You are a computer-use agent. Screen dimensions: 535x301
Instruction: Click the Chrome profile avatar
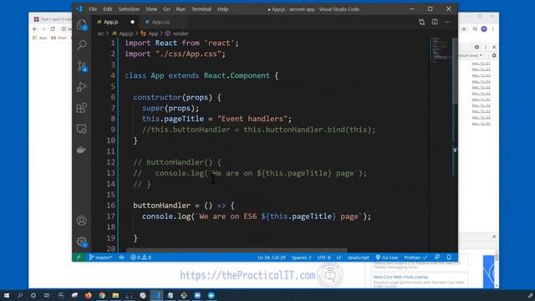484,29
